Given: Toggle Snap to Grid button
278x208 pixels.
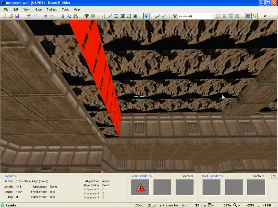Looking at the screenshot, I should point(248,16).
